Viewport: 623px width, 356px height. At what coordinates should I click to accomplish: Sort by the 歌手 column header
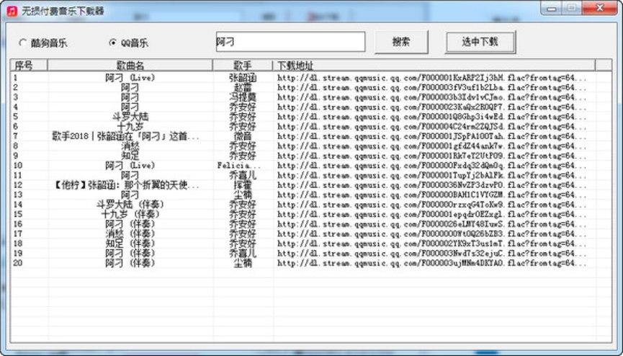click(x=243, y=66)
